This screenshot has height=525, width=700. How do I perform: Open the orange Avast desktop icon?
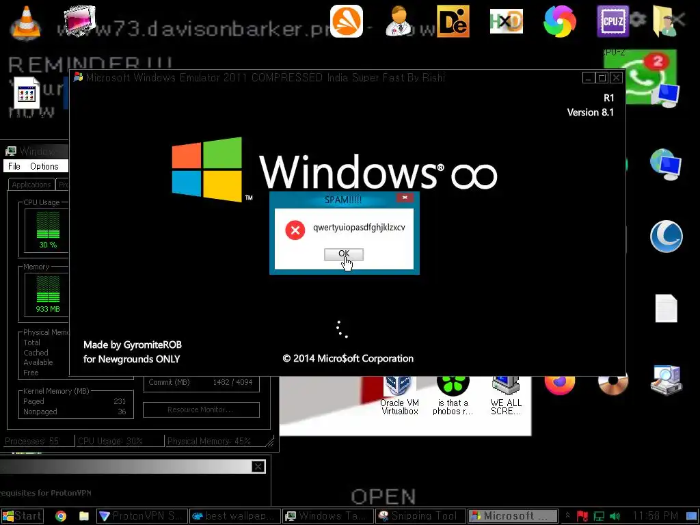pos(347,21)
